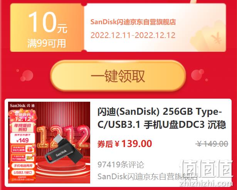Click the USB3.1接口 label on thumbnail
The width and height of the screenshot is (237, 190).
pos(23,172)
